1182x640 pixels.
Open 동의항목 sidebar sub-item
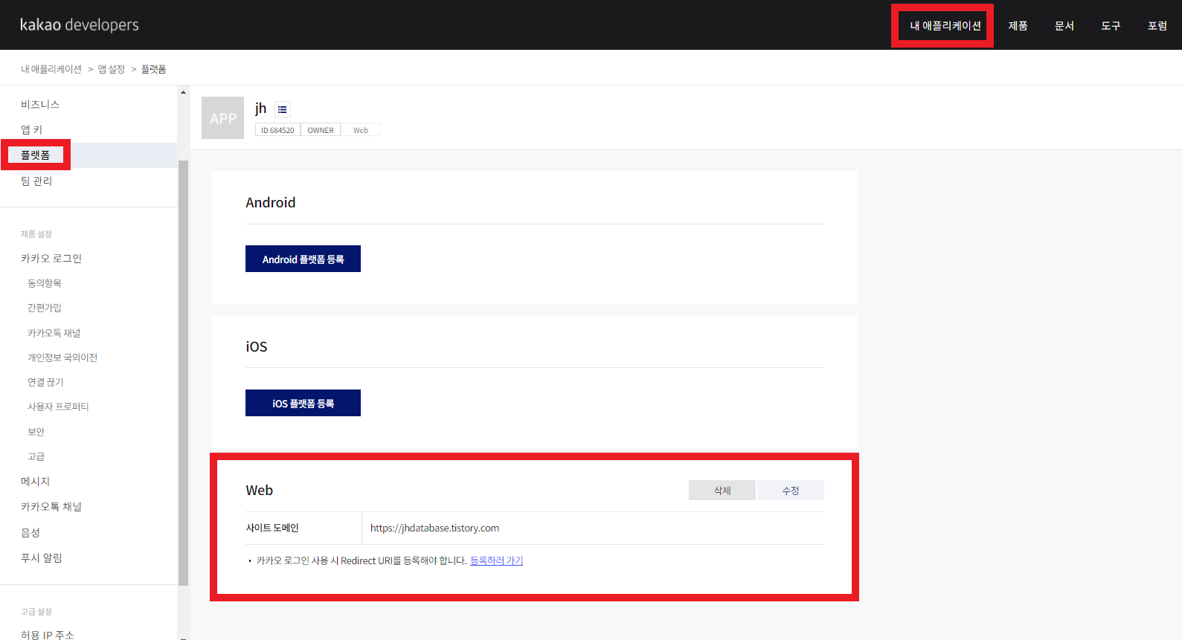tap(45, 283)
